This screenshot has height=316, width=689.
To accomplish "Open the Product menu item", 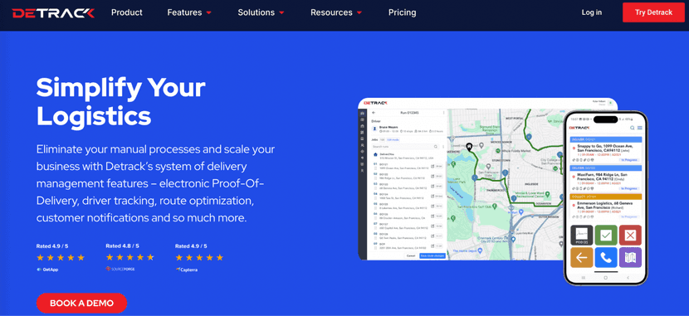I will [x=126, y=12].
